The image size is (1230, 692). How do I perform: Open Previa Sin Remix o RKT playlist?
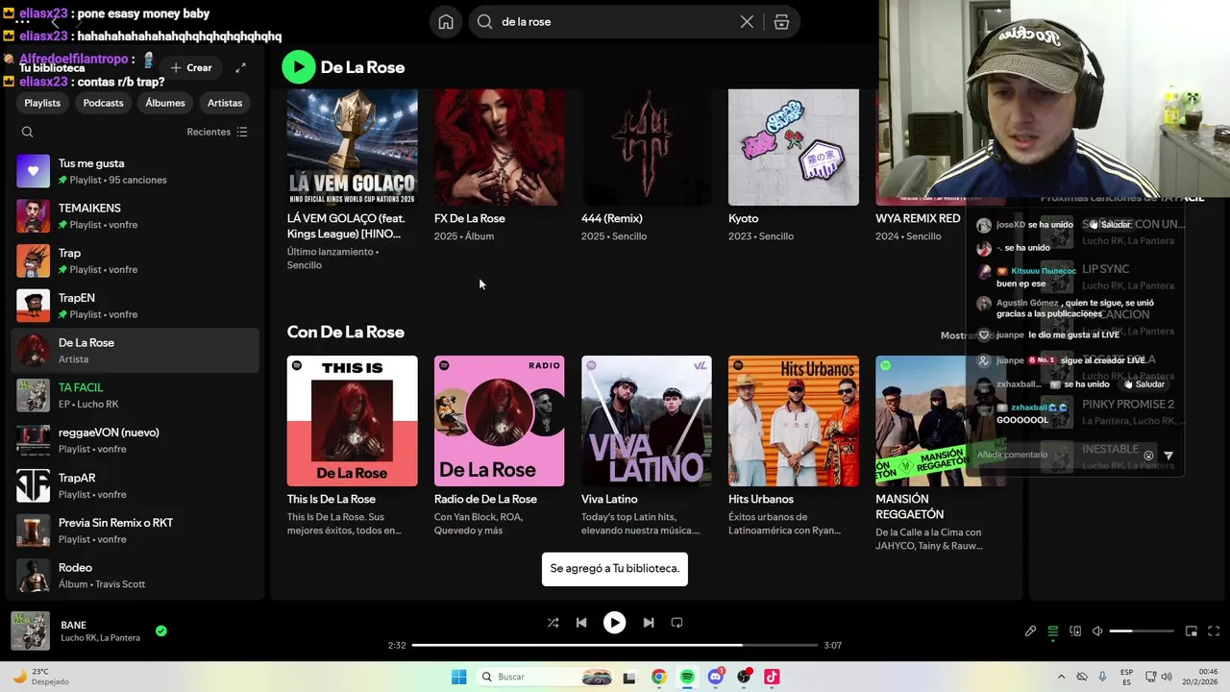[x=135, y=531]
